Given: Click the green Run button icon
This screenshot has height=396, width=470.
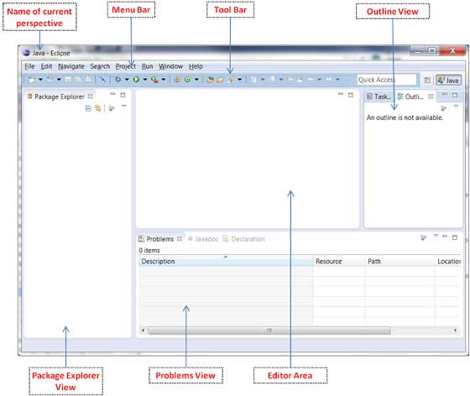Looking at the screenshot, I should (136, 80).
